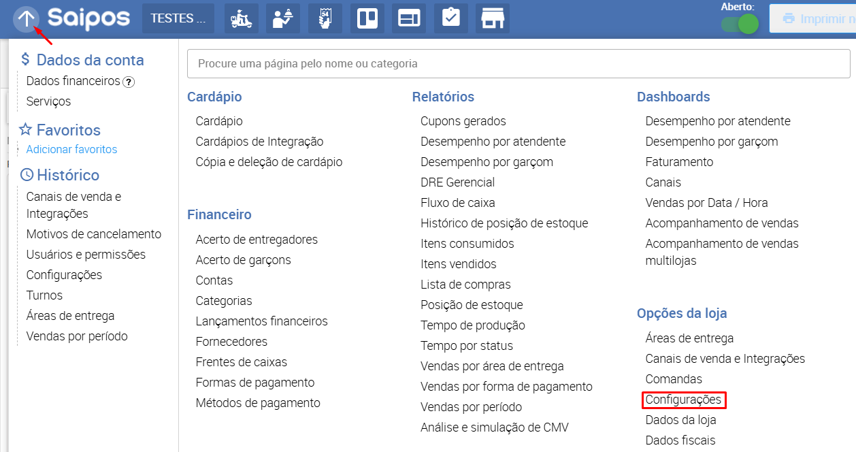
Task: Open Itens consumidos report
Action: pyautogui.click(x=467, y=244)
